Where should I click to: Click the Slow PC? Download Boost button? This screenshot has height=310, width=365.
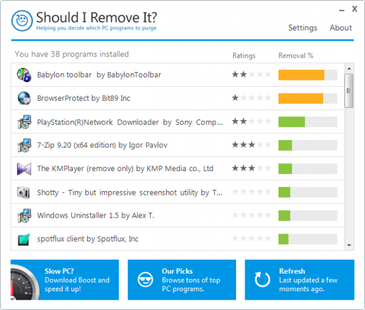tap(64, 280)
